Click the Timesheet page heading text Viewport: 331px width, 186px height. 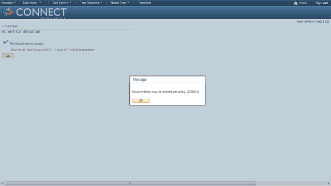pos(9,26)
